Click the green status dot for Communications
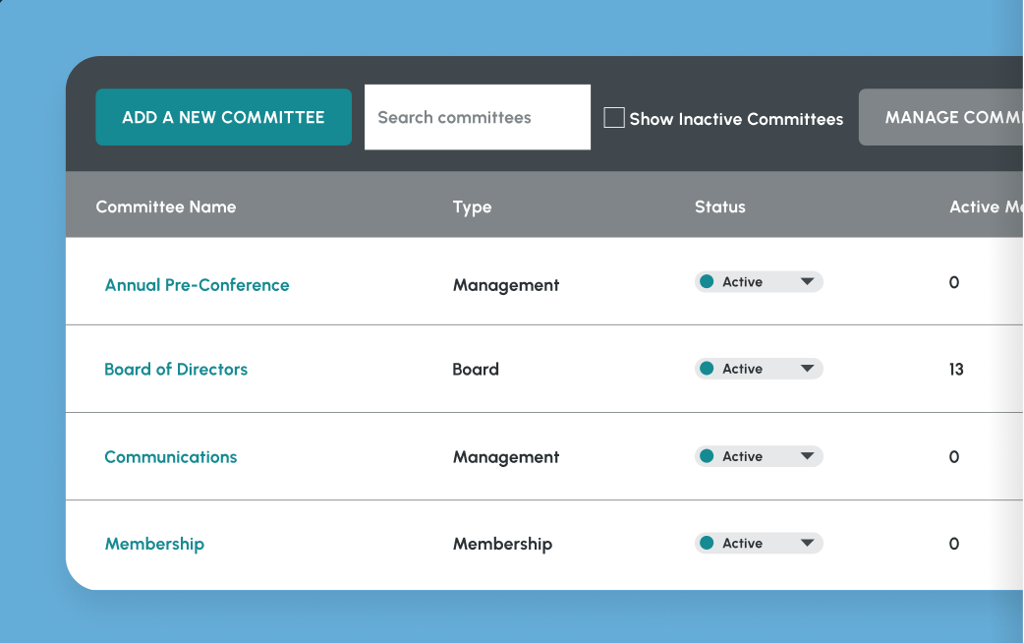Screen dimensions: 1024x643 tap(707, 456)
